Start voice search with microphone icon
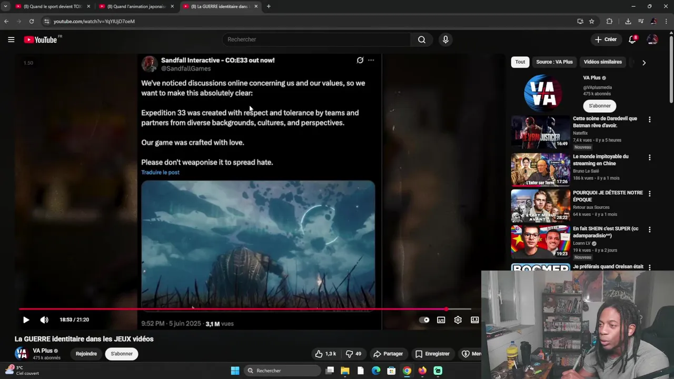The height and width of the screenshot is (379, 674). click(x=445, y=39)
